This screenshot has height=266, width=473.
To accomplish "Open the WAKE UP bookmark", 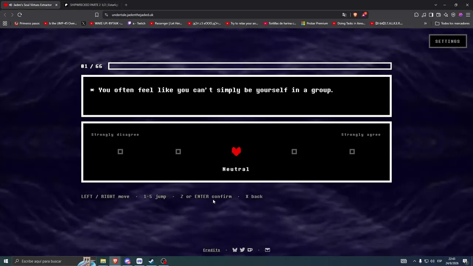I will (x=106, y=23).
